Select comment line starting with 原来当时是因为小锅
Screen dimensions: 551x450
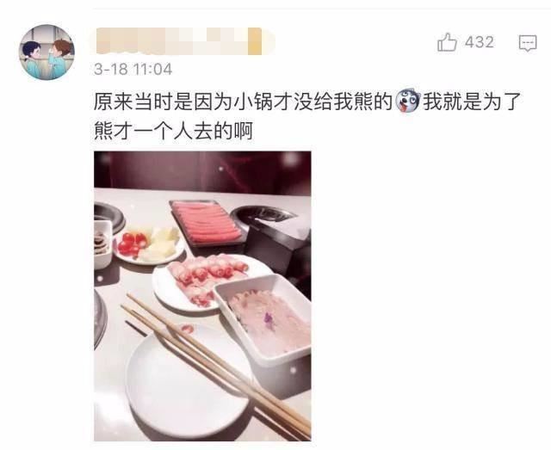(x=307, y=102)
